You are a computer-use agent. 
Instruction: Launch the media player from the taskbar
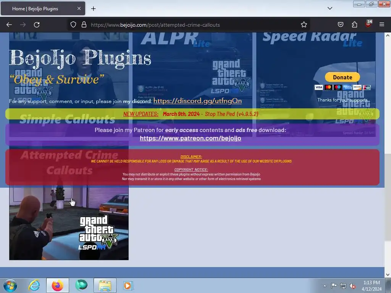click(128, 285)
